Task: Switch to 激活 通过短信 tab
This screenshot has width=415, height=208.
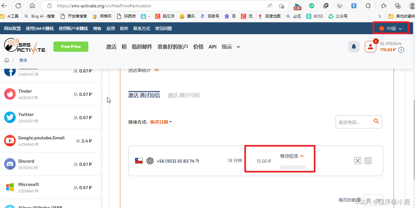Action: [144, 95]
